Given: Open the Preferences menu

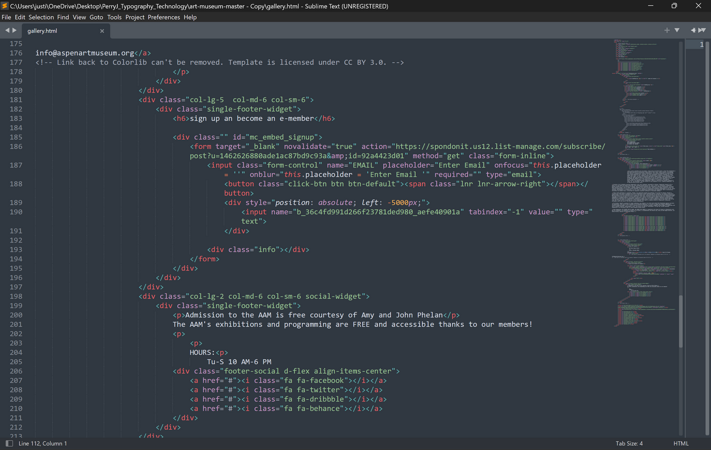Looking at the screenshot, I should [164, 17].
